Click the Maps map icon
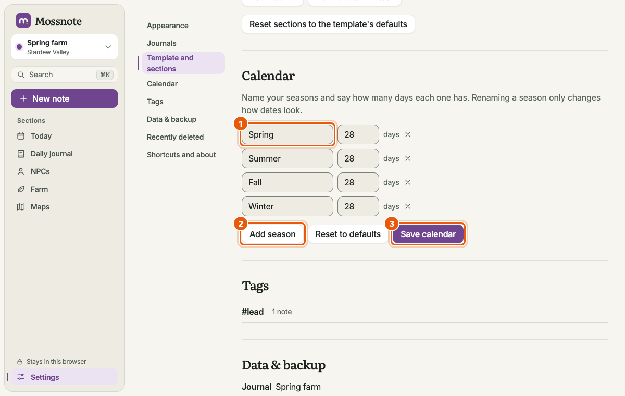625x396 pixels. [21, 207]
